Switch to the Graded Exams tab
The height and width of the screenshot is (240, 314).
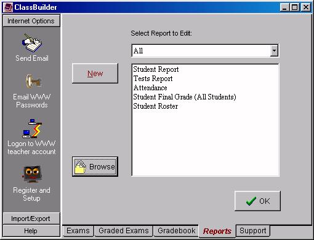(x=124, y=231)
